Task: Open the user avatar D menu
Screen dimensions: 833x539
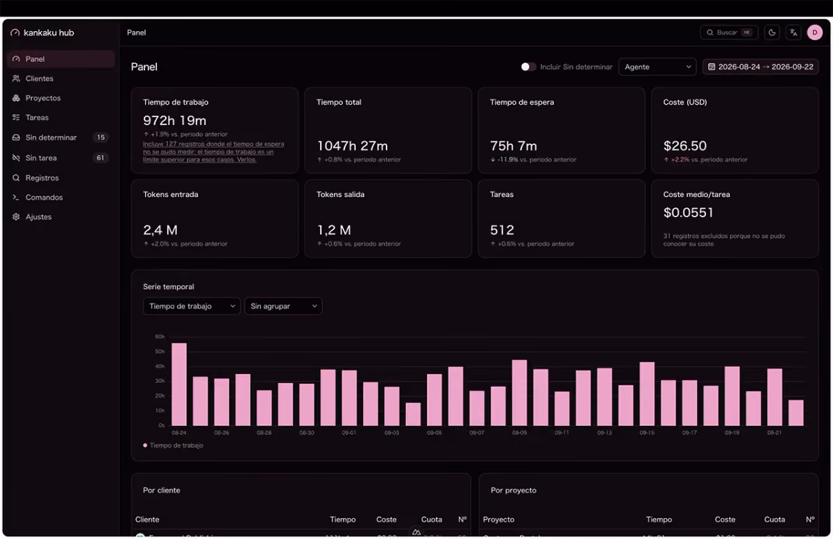Action: coord(815,33)
